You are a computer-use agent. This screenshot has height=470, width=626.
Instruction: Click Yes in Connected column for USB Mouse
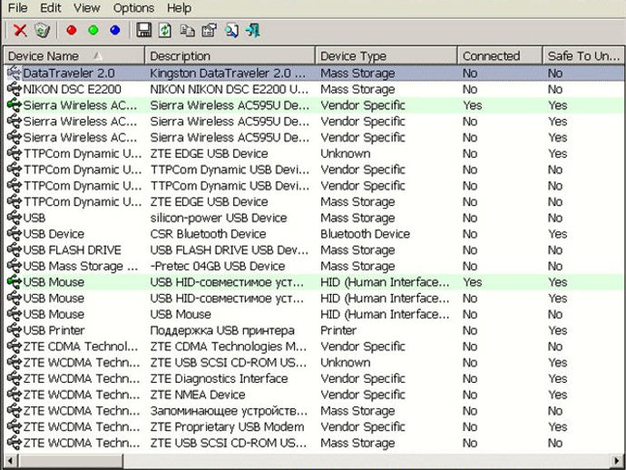coord(473,282)
